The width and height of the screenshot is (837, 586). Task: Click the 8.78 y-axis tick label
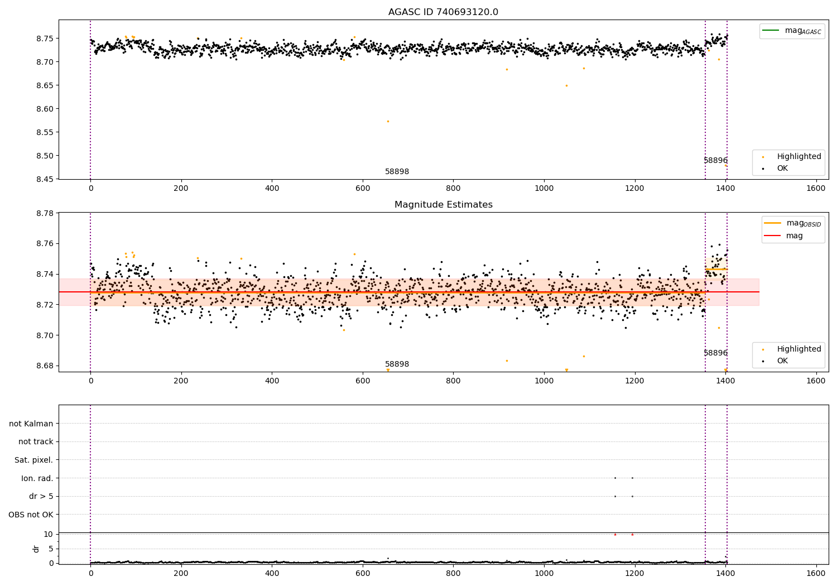pos(44,213)
